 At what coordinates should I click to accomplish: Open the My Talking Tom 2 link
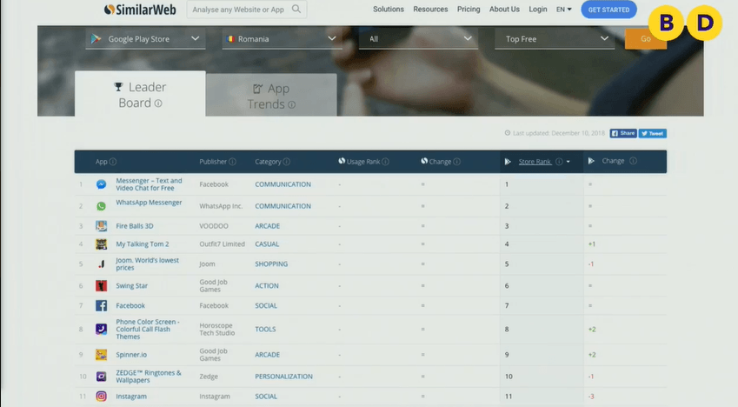coord(143,244)
